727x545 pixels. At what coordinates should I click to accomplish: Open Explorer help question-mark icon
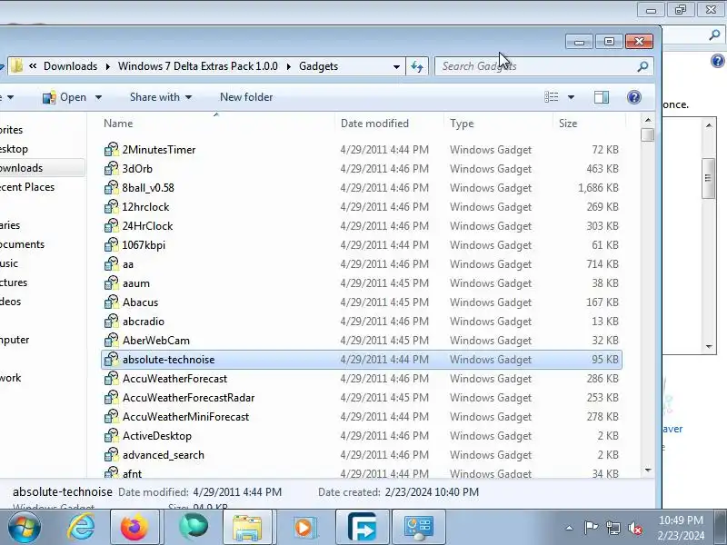(x=633, y=97)
